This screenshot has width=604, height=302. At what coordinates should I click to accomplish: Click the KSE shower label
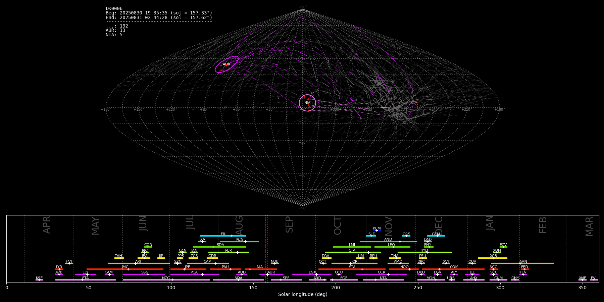point(39,278)
